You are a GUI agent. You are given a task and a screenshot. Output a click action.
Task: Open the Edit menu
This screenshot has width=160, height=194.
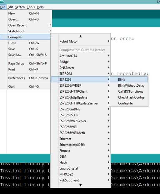pyautogui.click(x=10, y=7)
